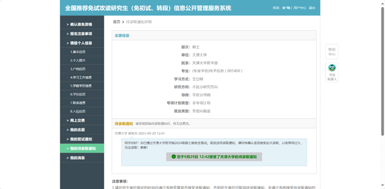Expand the 确认推免资格 sidebar item
Screen dimensions: 385x189
click(81, 24)
